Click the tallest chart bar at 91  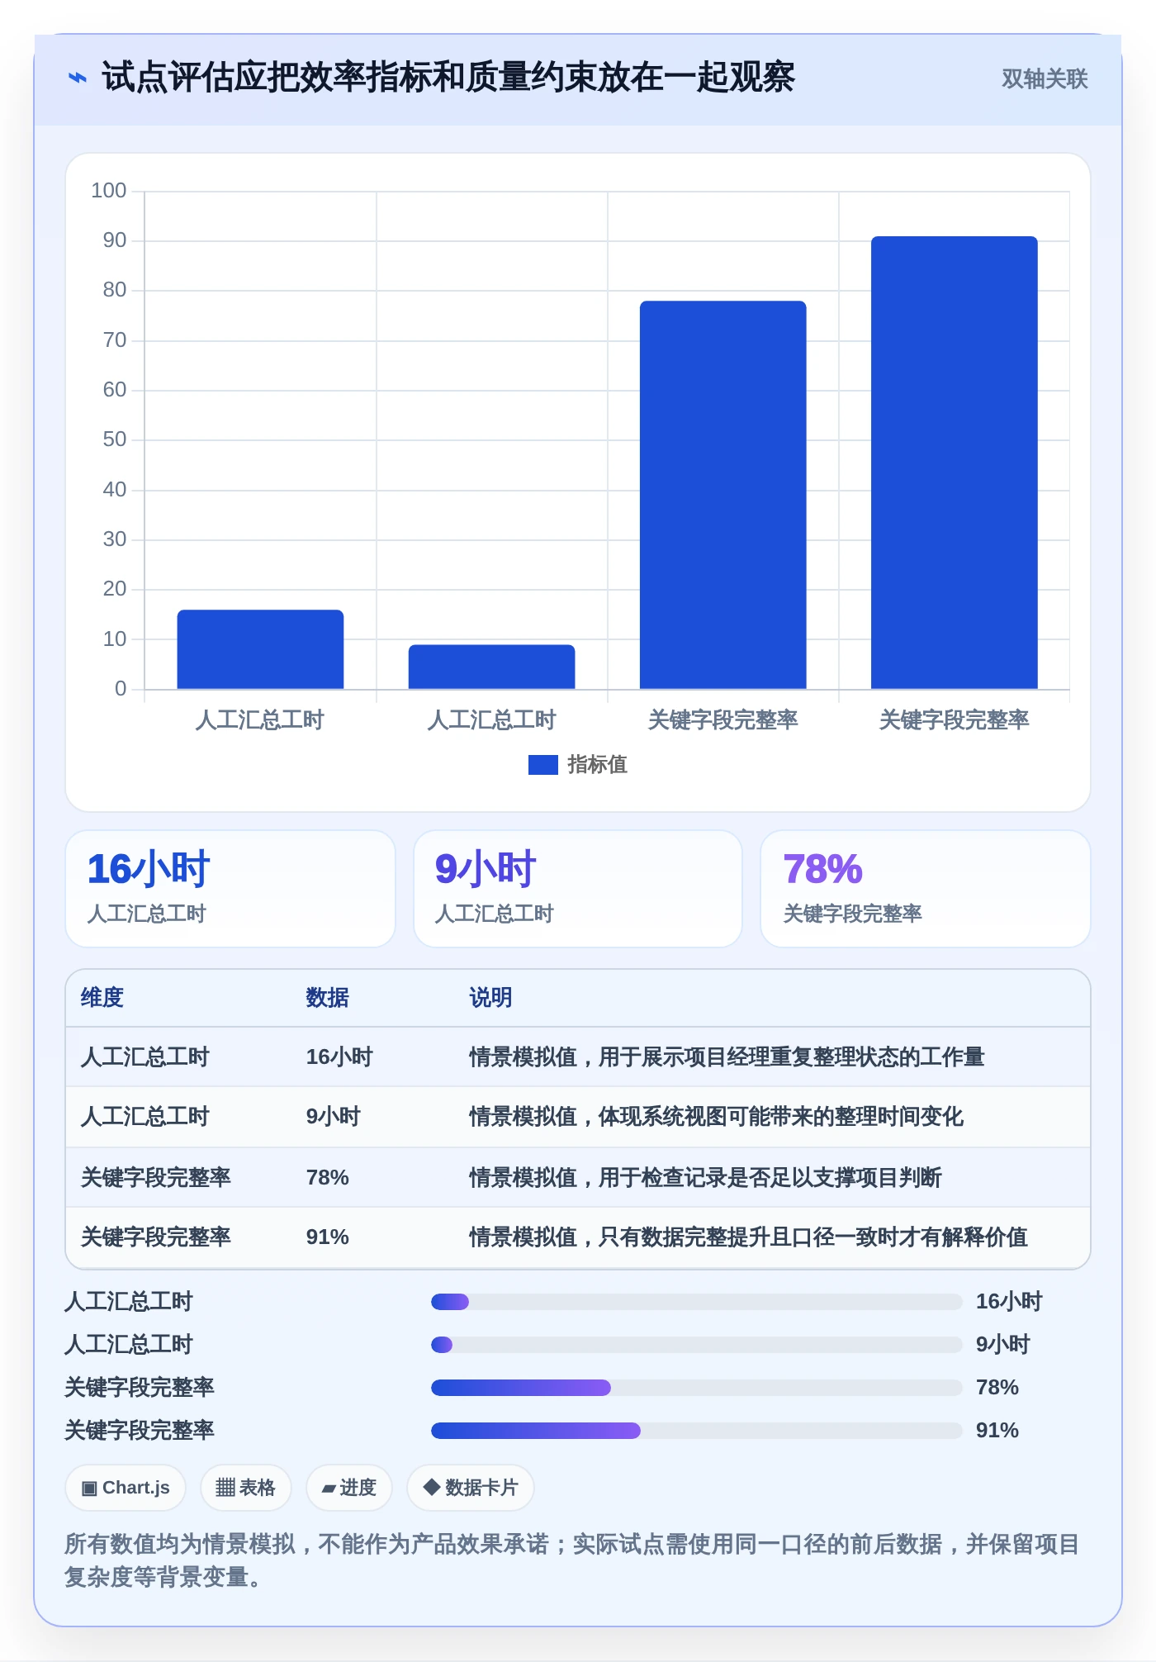[x=954, y=463]
